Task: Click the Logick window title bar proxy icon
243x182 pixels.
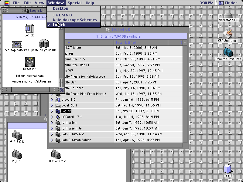Action: [26, 11]
